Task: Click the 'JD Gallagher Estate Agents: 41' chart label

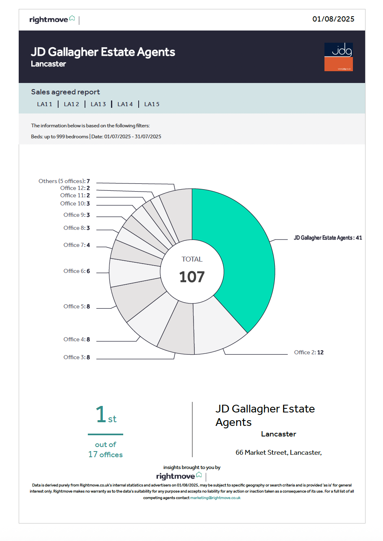Action: pyautogui.click(x=328, y=238)
